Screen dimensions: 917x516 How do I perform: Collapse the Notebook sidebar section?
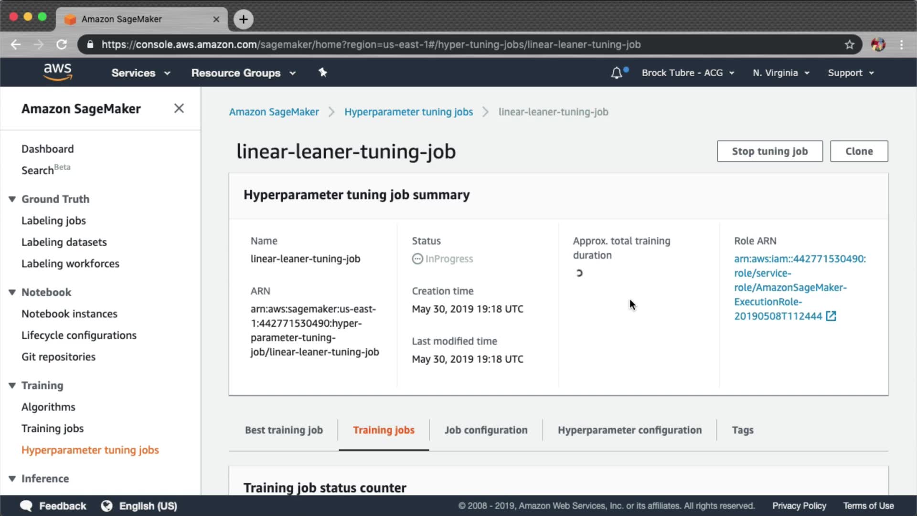(x=12, y=292)
